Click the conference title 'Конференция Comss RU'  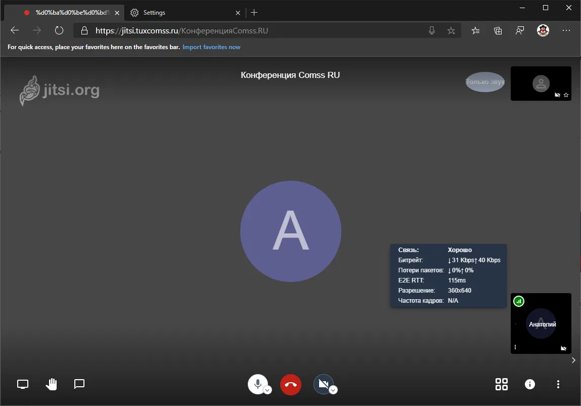pyautogui.click(x=290, y=75)
